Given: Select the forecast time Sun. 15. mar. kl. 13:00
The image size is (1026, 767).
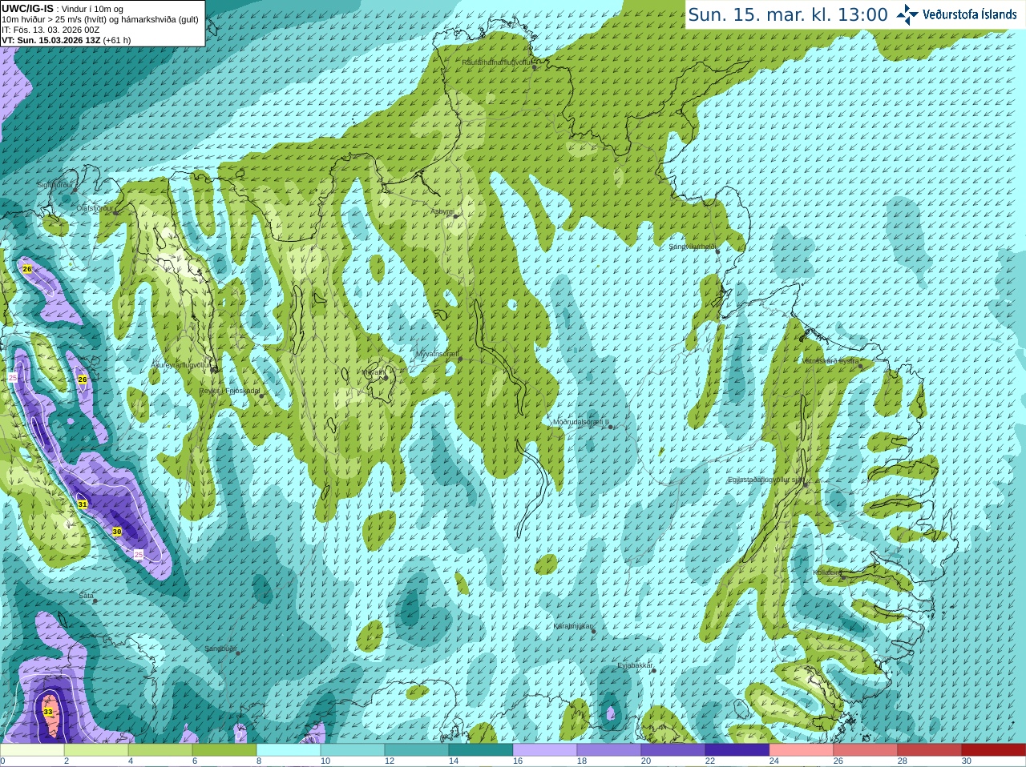Looking at the screenshot, I should [x=788, y=14].
